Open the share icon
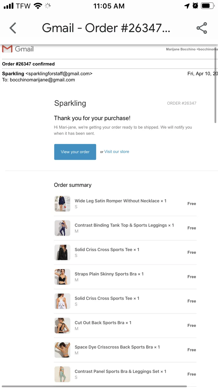The height and width of the screenshot is (389, 218). click(202, 28)
